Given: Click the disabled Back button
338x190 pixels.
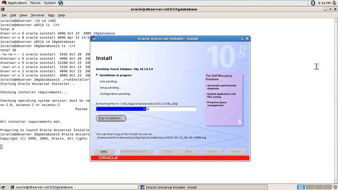Looking at the screenshot, I should click(x=169, y=151).
